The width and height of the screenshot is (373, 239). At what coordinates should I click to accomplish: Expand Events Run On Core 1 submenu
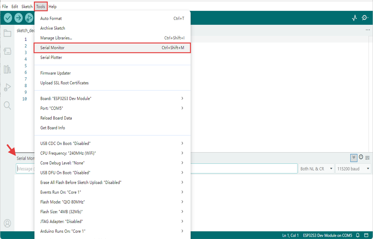pyautogui.click(x=112, y=192)
